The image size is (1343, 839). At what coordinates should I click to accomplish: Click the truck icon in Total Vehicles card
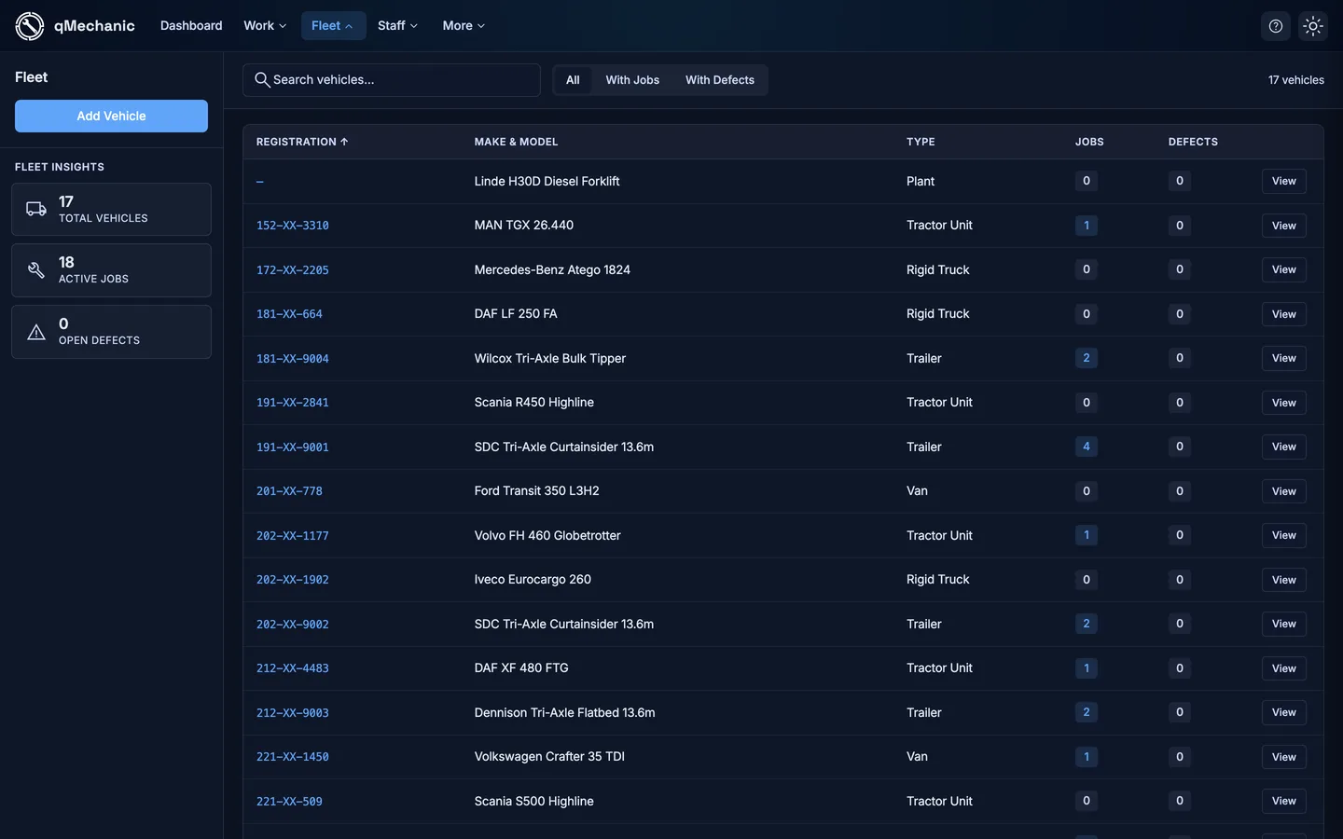pos(36,209)
